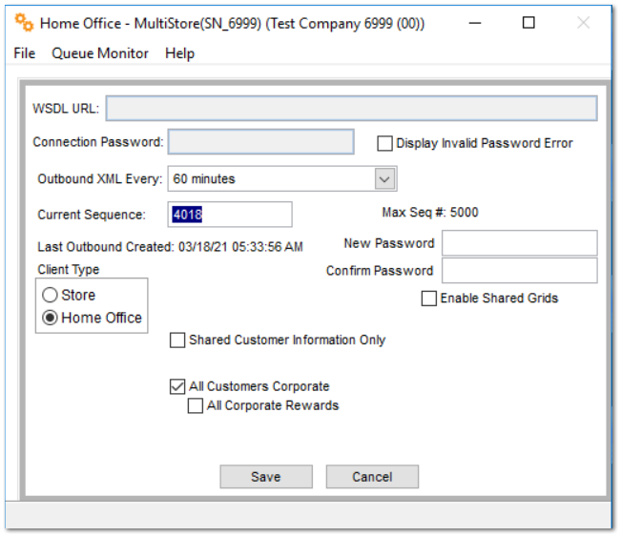Click the WSDL URL label
This screenshot has width=621, height=537.
coord(66,108)
